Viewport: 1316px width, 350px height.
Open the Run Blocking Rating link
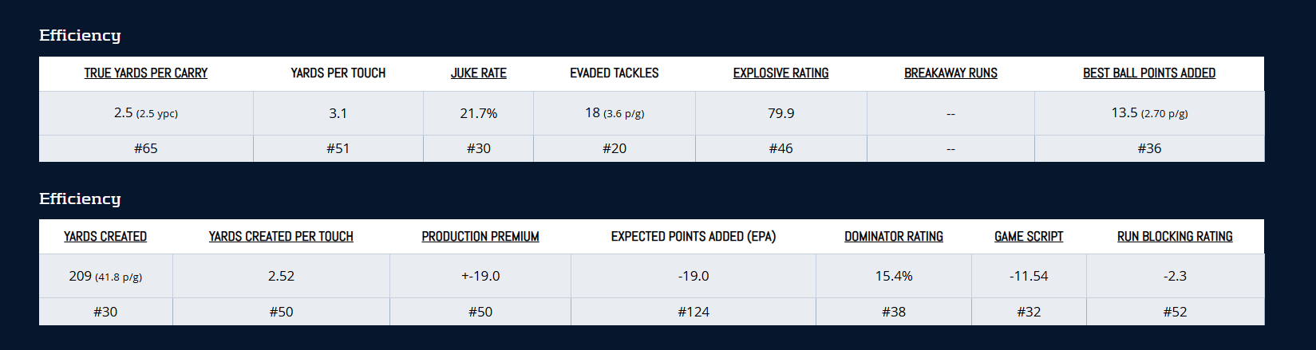(1175, 237)
